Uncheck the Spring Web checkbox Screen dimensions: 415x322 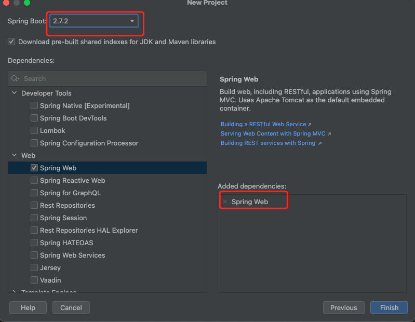34,168
